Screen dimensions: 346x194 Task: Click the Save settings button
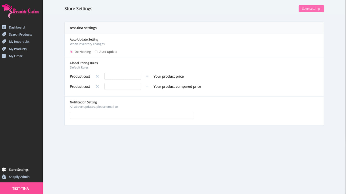tap(311, 8)
